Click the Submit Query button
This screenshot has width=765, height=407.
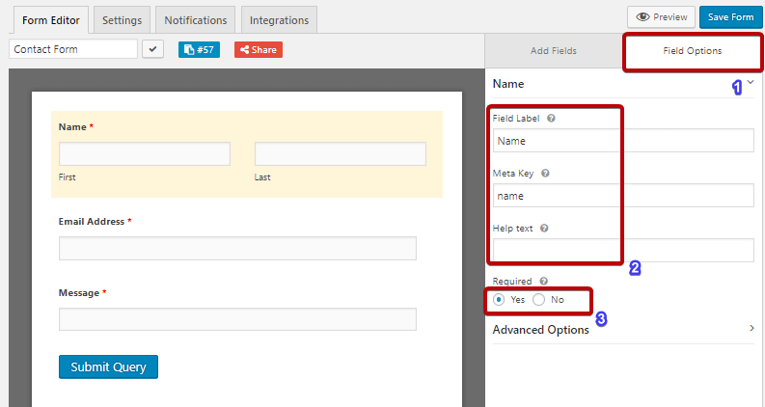pyautogui.click(x=108, y=367)
